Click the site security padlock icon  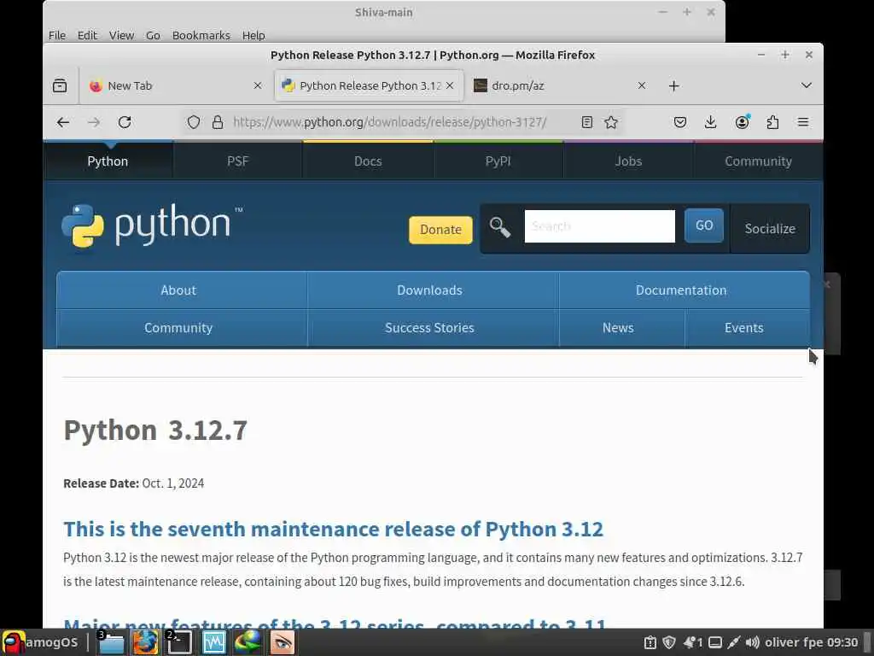click(x=218, y=122)
